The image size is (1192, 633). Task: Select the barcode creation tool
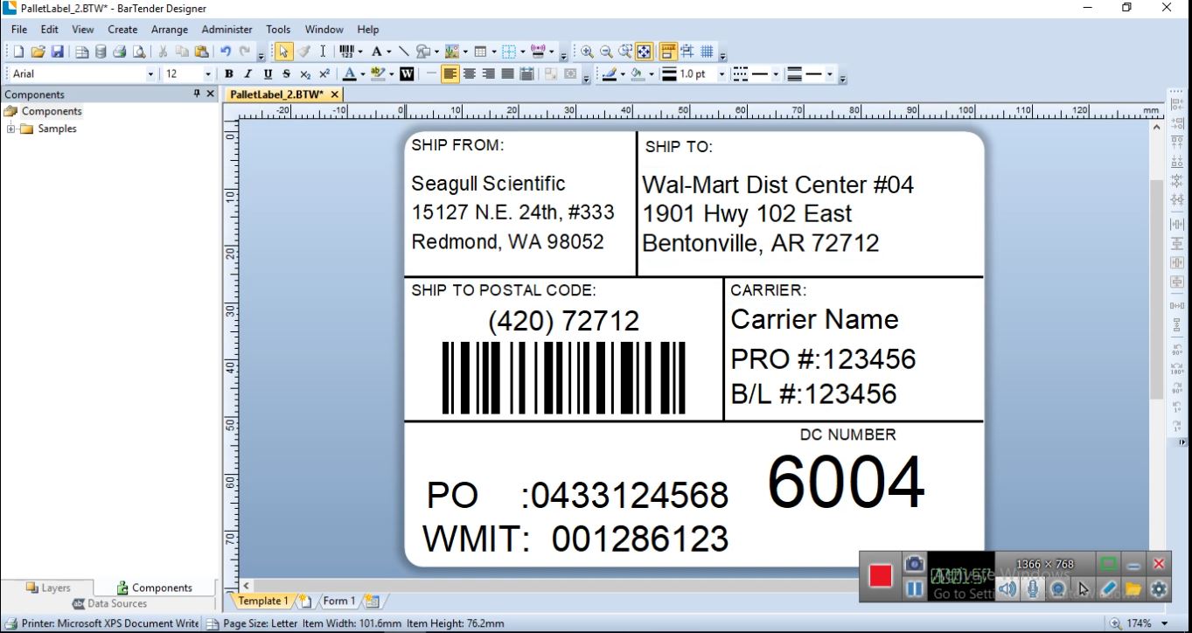point(346,52)
